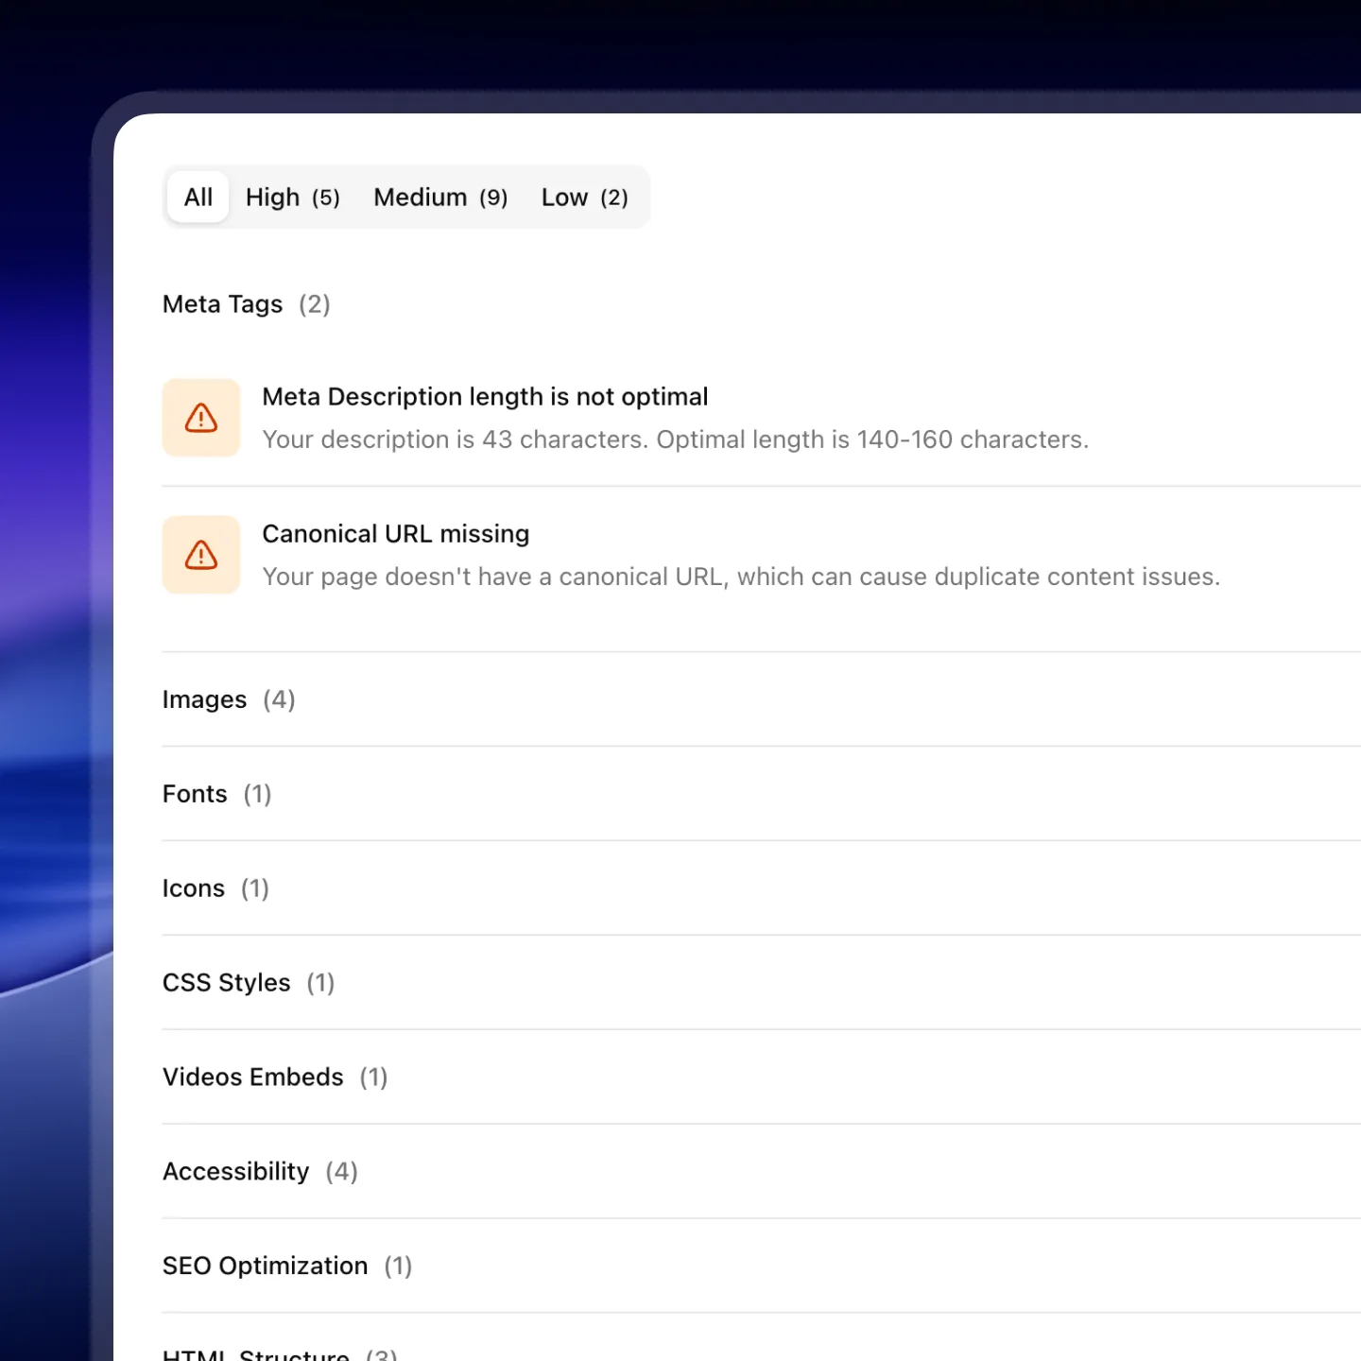Select the All filter tab
The width and height of the screenshot is (1361, 1361).
(198, 197)
